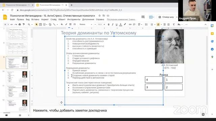216x121 pixels.
Task: Select the text box tool
Action: (x=40, y=25)
